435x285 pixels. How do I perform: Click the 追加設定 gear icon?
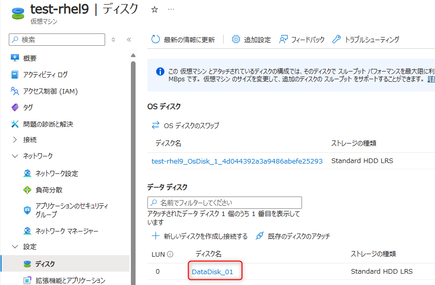click(x=236, y=39)
